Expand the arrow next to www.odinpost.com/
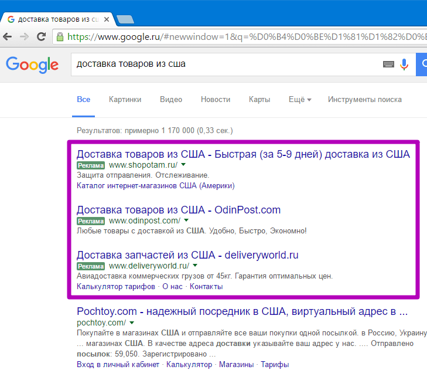 coord(186,220)
